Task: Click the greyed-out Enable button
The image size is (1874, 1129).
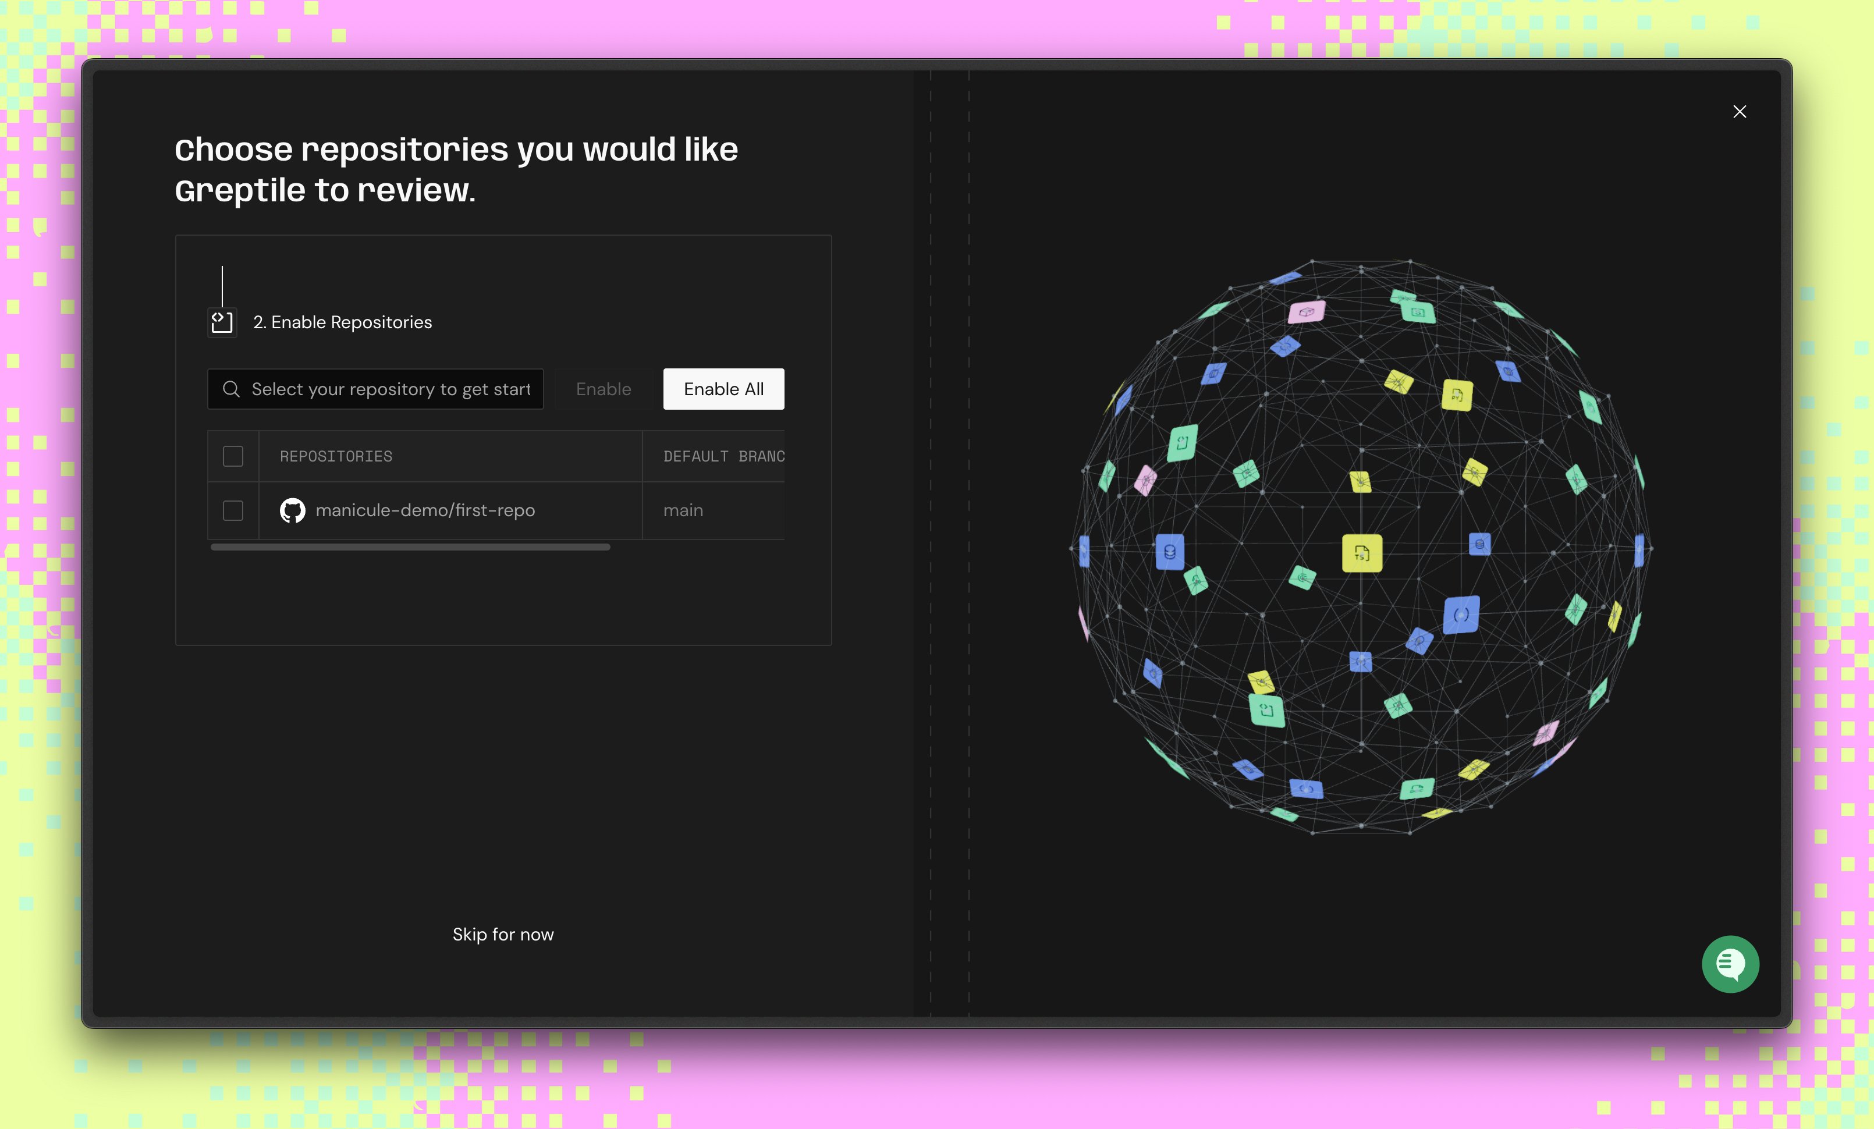Action: pyautogui.click(x=603, y=389)
